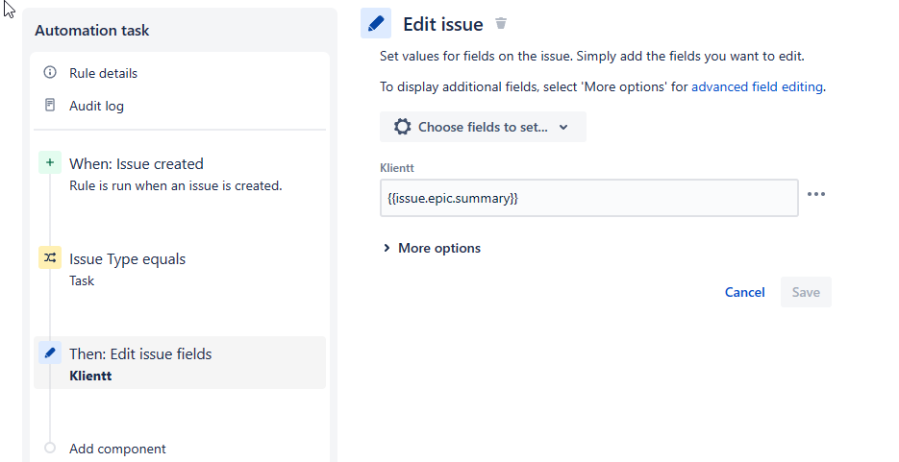The width and height of the screenshot is (899, 462).
Task: Click the dropdown arrow on Choose fields
Action: [x=563, y=127]
